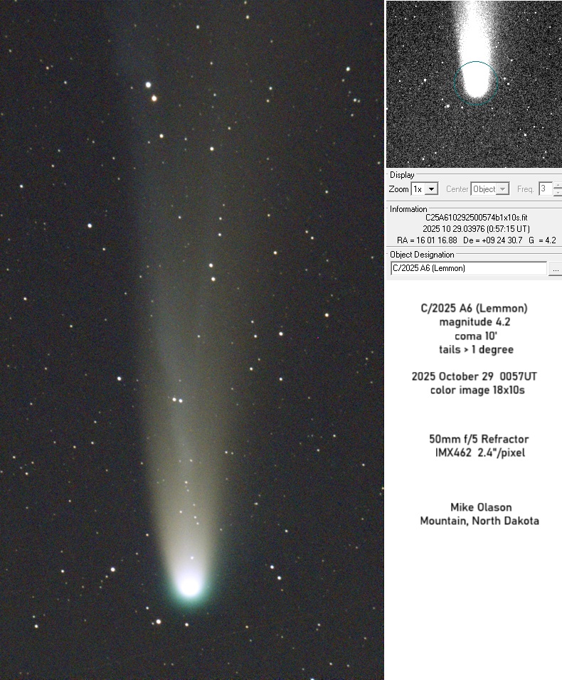This screenshot has width=562, height=680.
Task: Click the RA coordinate readout
Action: 427,240
